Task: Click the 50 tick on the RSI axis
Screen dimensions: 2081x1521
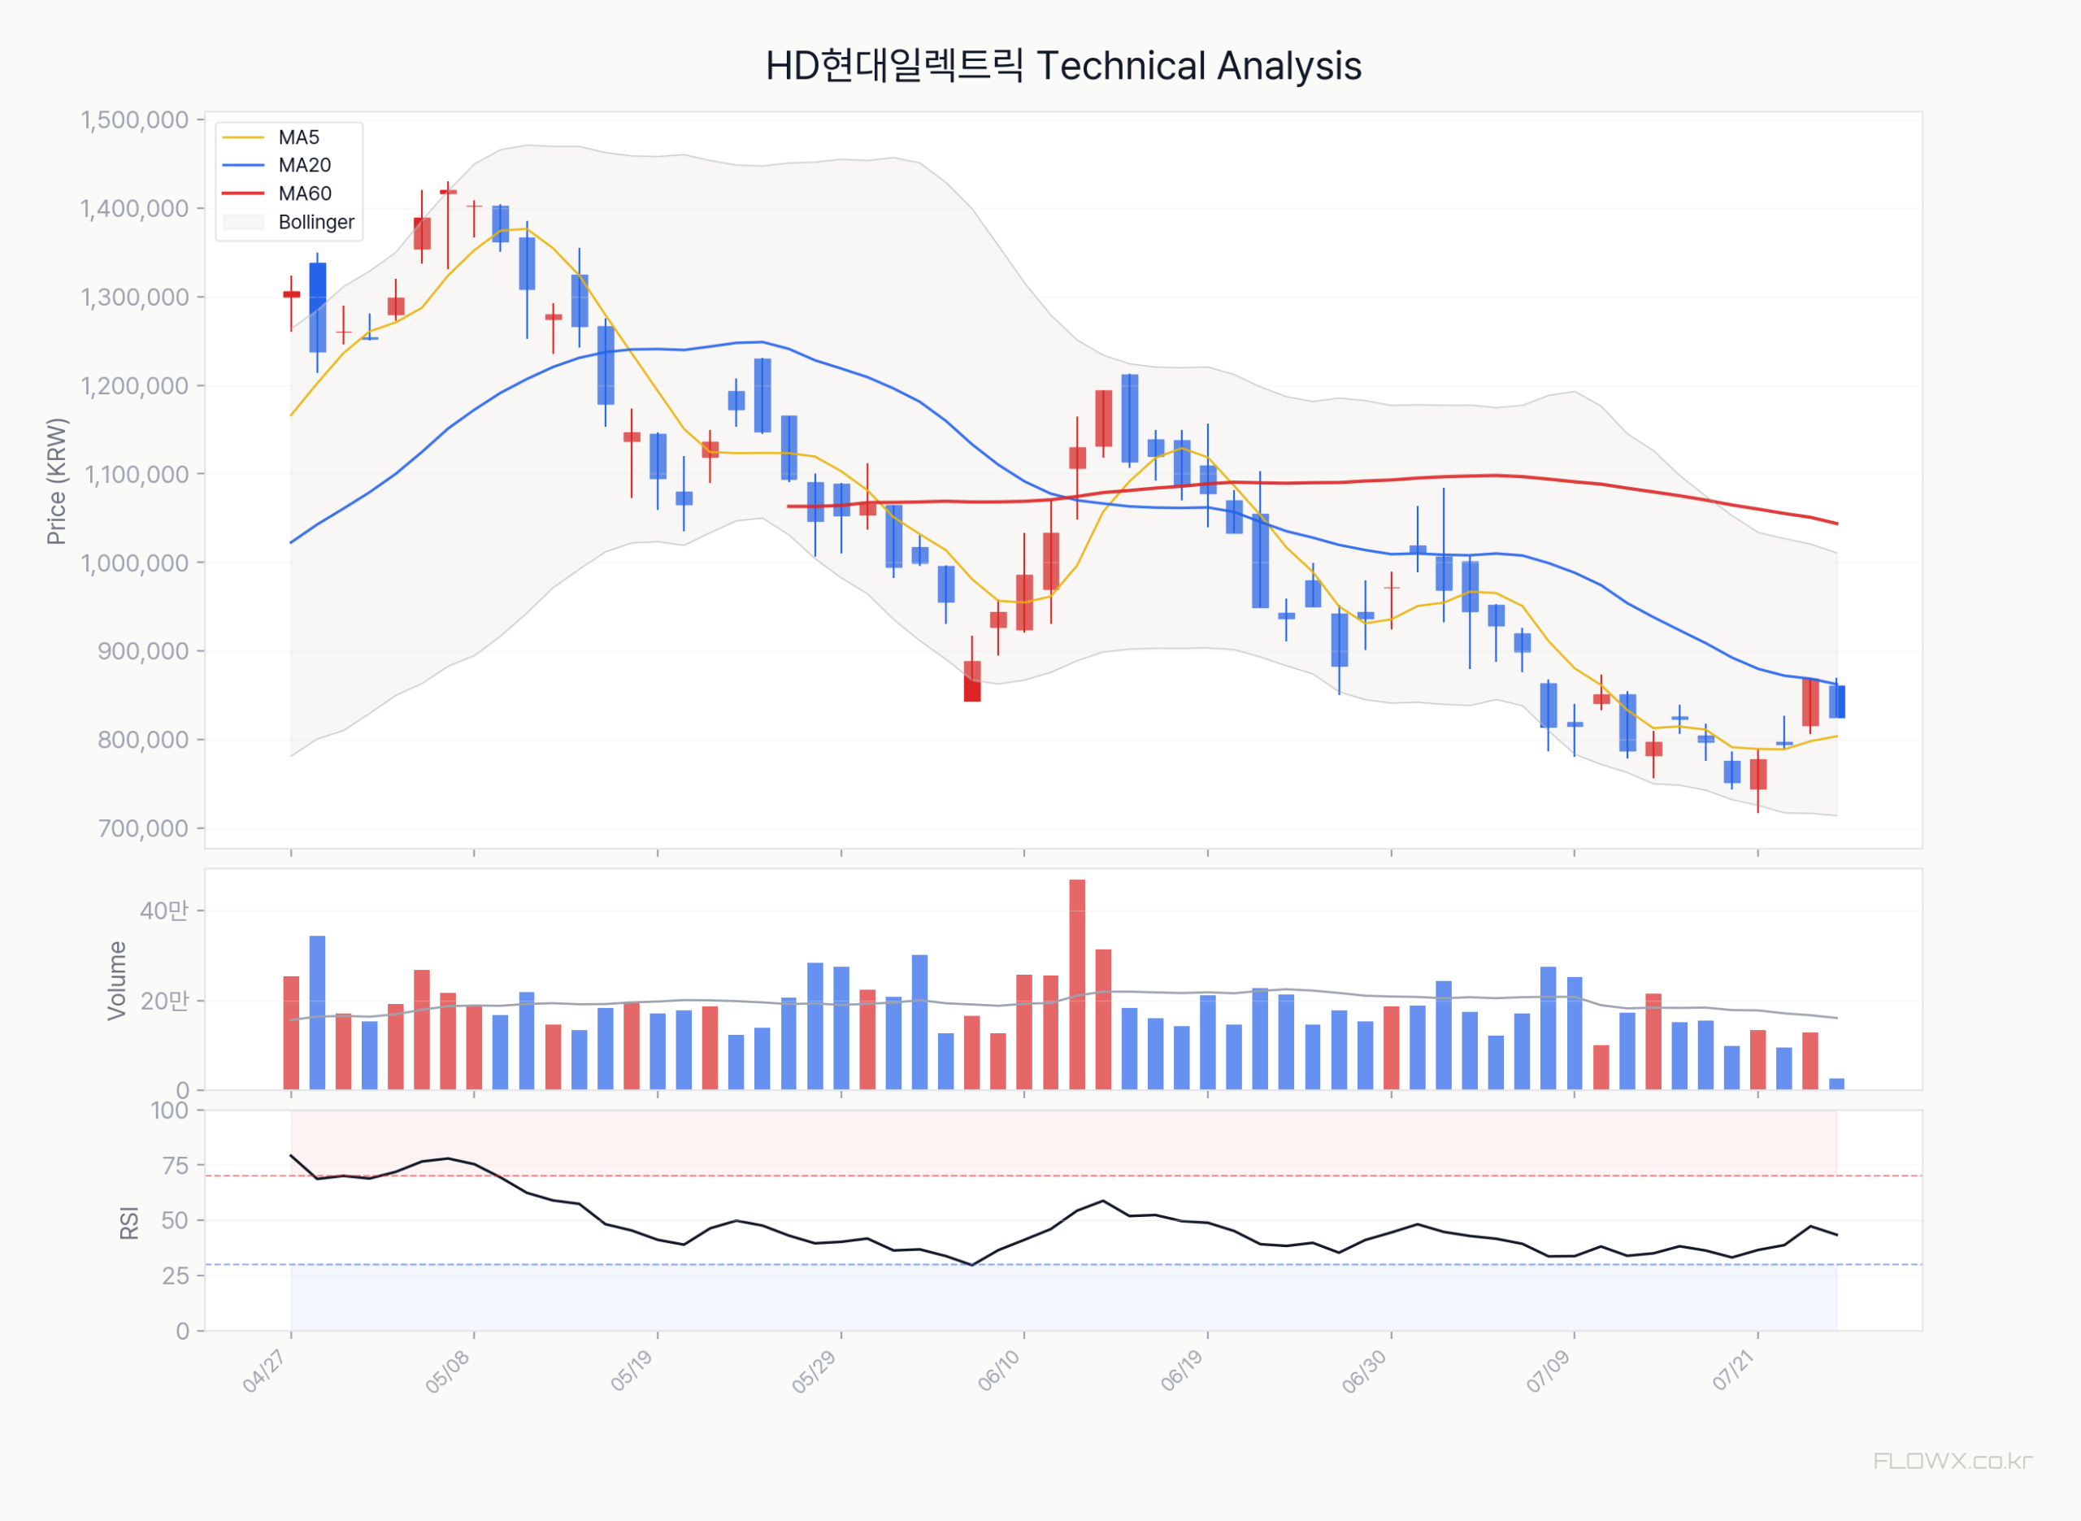Action: [x=175, y=1221]
